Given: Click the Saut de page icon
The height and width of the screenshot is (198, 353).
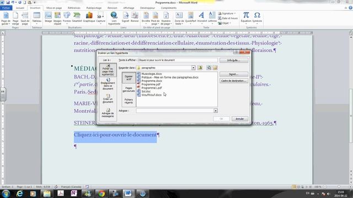Looking at the screenshot, I should click(x=25, y=18).
